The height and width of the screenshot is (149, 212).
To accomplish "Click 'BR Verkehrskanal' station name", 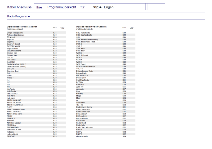I will click(14, 51).
